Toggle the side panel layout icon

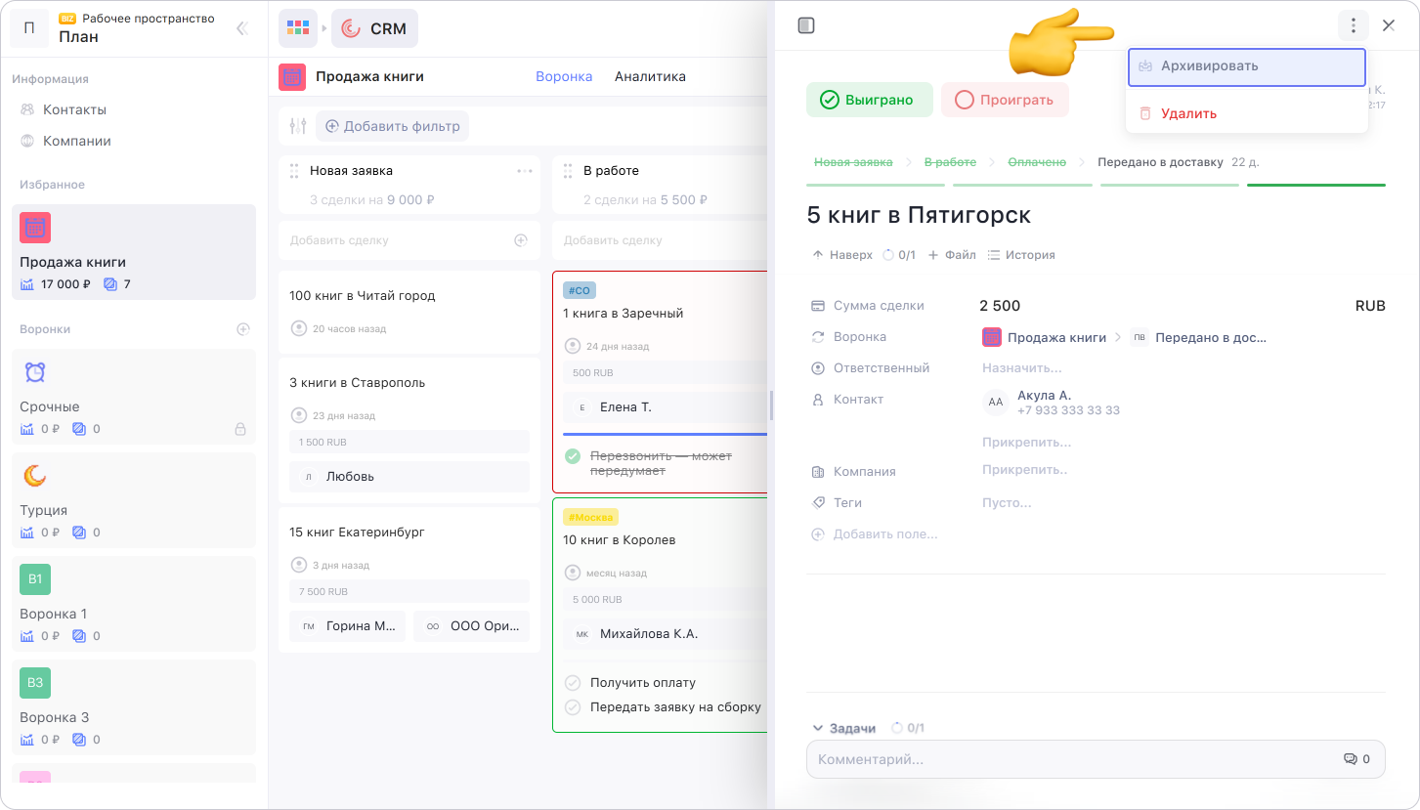[x=805, y=25]
